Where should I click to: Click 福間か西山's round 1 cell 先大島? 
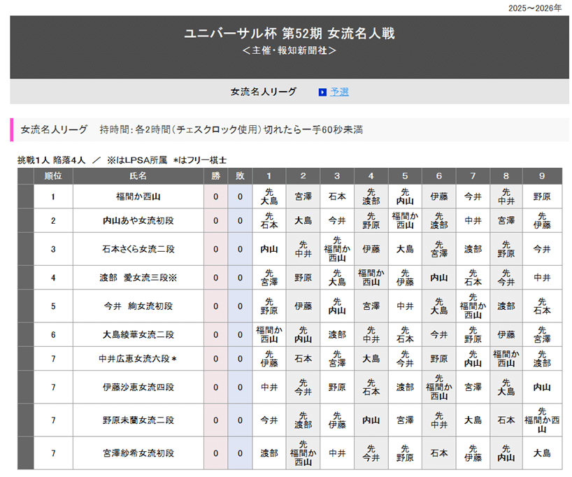[x=269, y=197]
